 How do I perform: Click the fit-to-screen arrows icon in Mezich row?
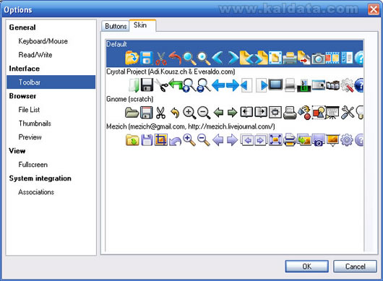tap(275, 140)
